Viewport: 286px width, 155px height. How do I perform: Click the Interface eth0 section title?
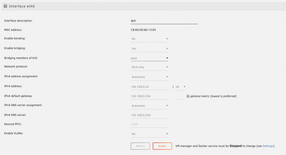coord(22,6)
